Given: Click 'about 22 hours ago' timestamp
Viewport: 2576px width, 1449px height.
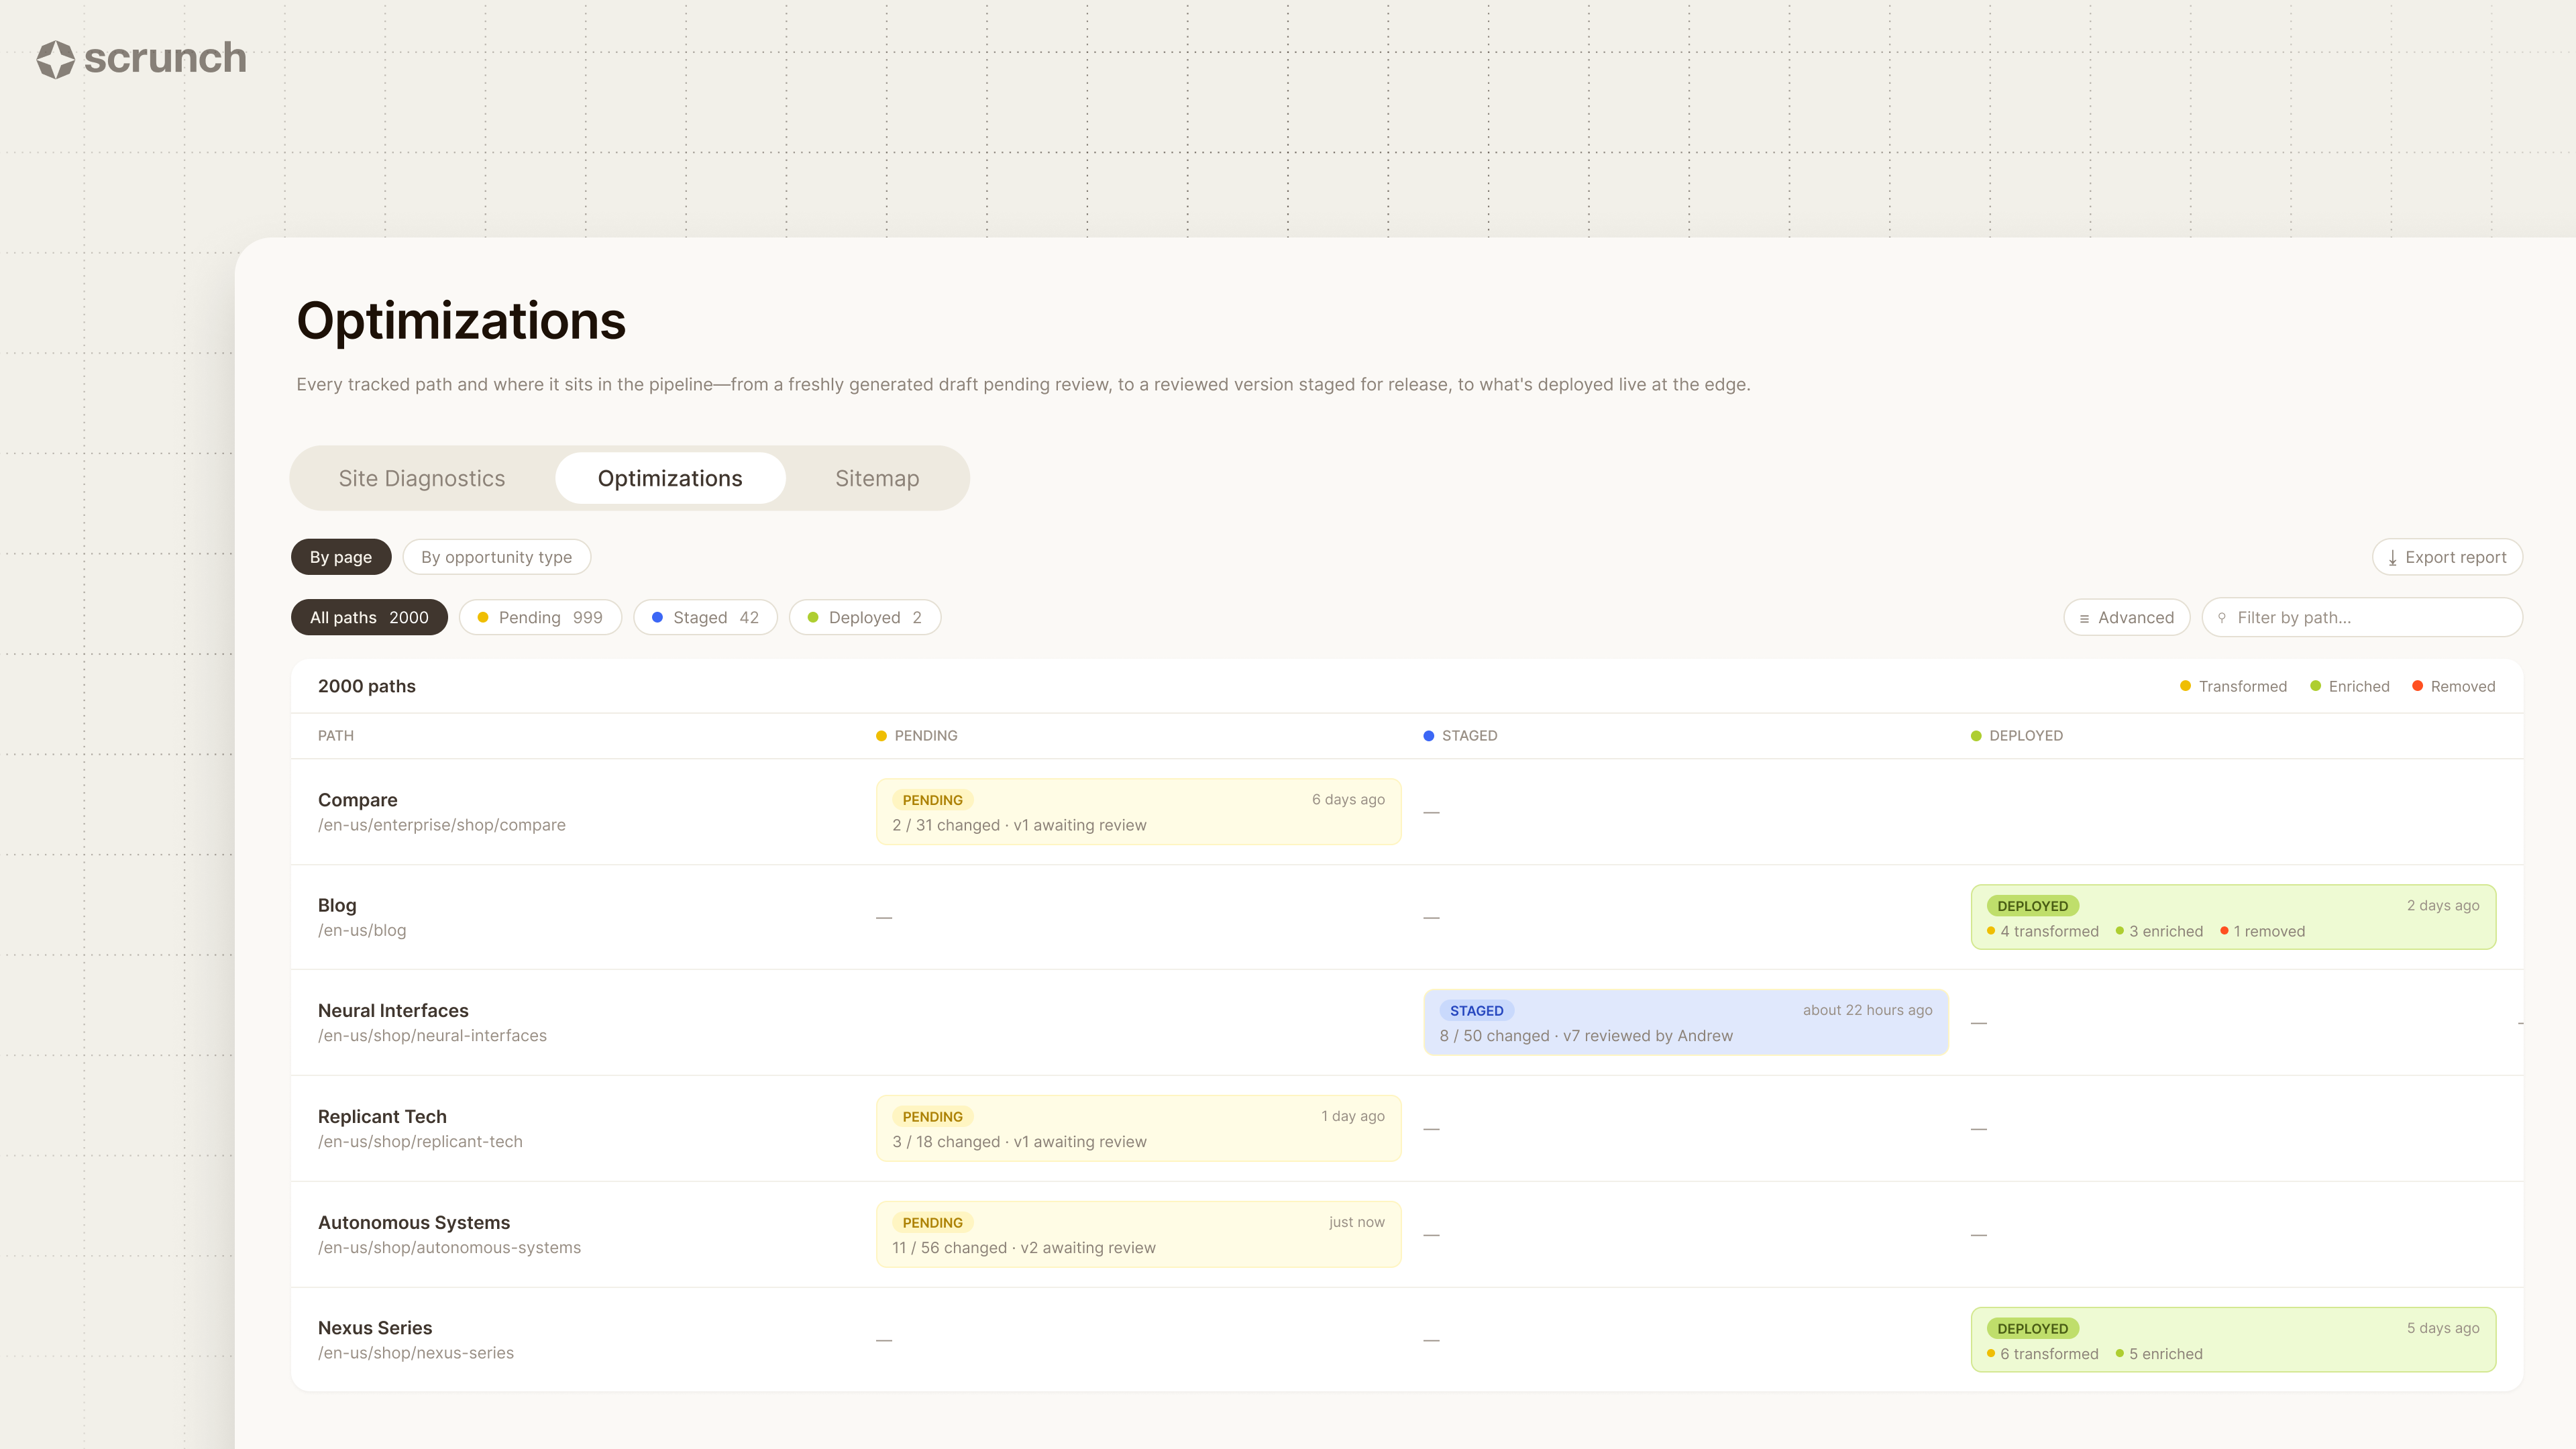Looking at the screenshot, I should click(1867, 1010).
